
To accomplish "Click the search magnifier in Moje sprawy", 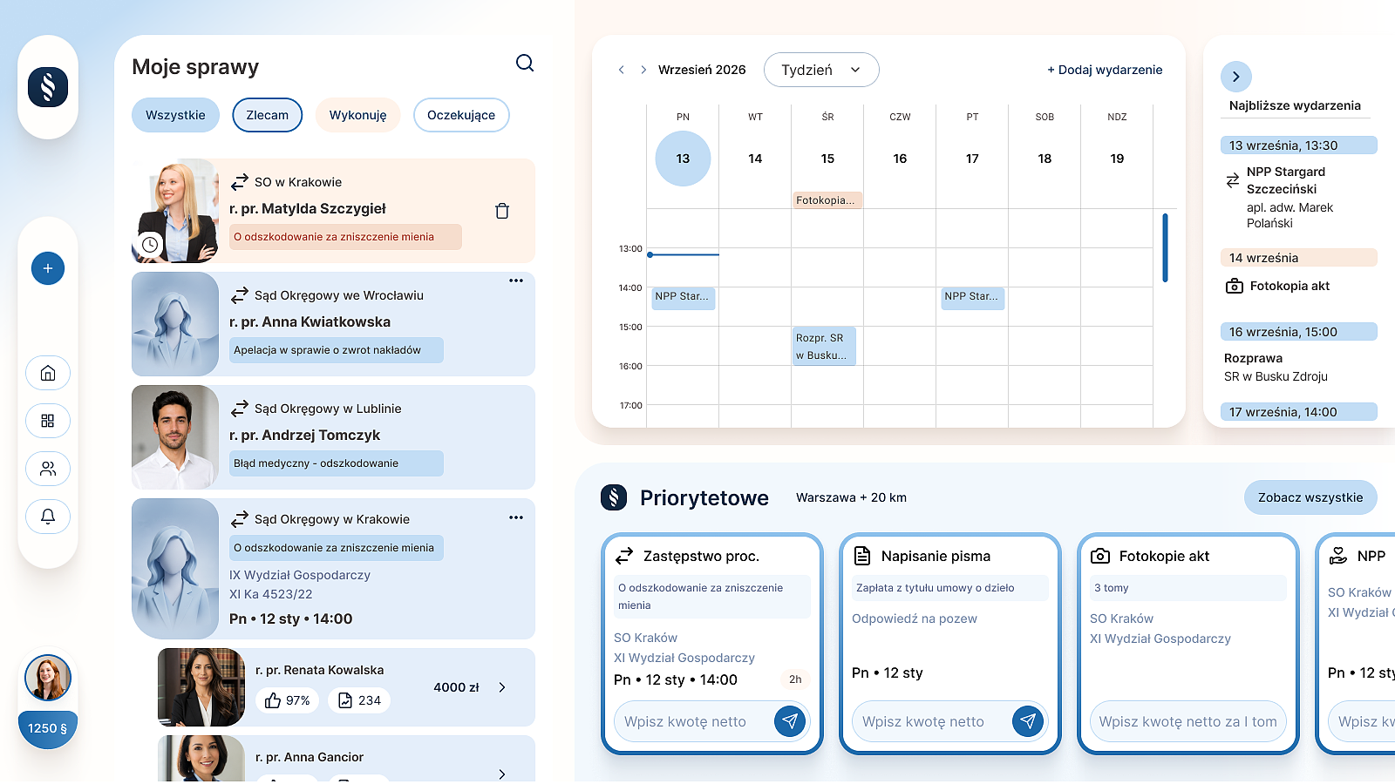I will 525,63.
